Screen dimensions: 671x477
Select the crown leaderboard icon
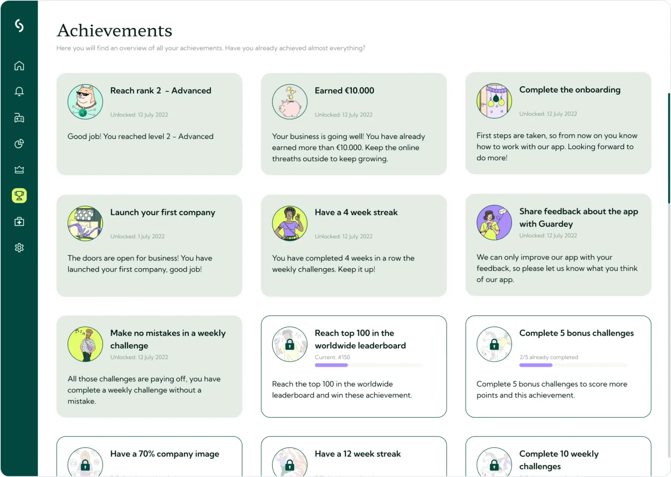pyautogui.click(x=19, y=170)
